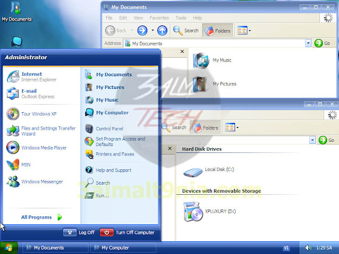
Task: Click the 1:29 SA clock
Action: click(x=324, y=248)
